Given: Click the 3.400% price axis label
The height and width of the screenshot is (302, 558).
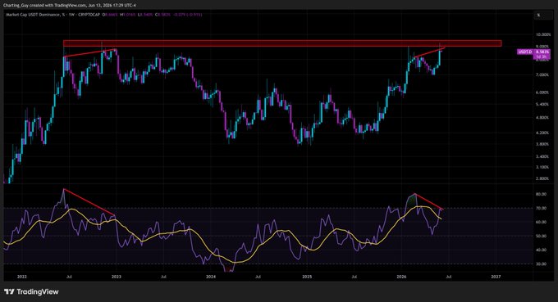Looking at the screenshot, I should 542,156.
